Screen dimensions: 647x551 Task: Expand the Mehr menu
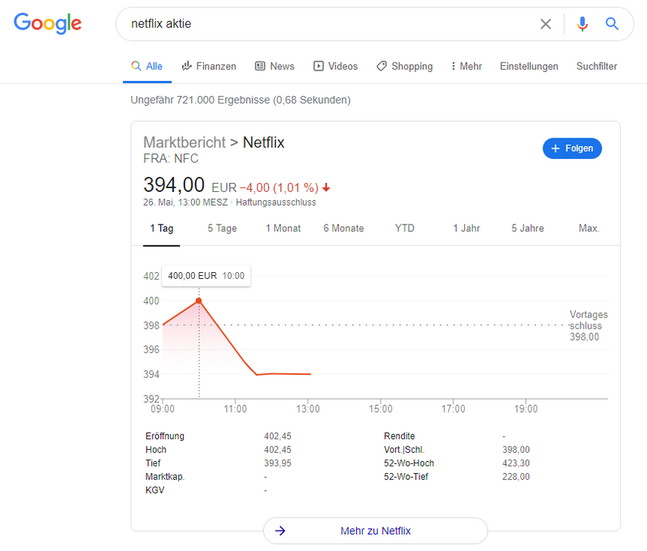(466, 66)
